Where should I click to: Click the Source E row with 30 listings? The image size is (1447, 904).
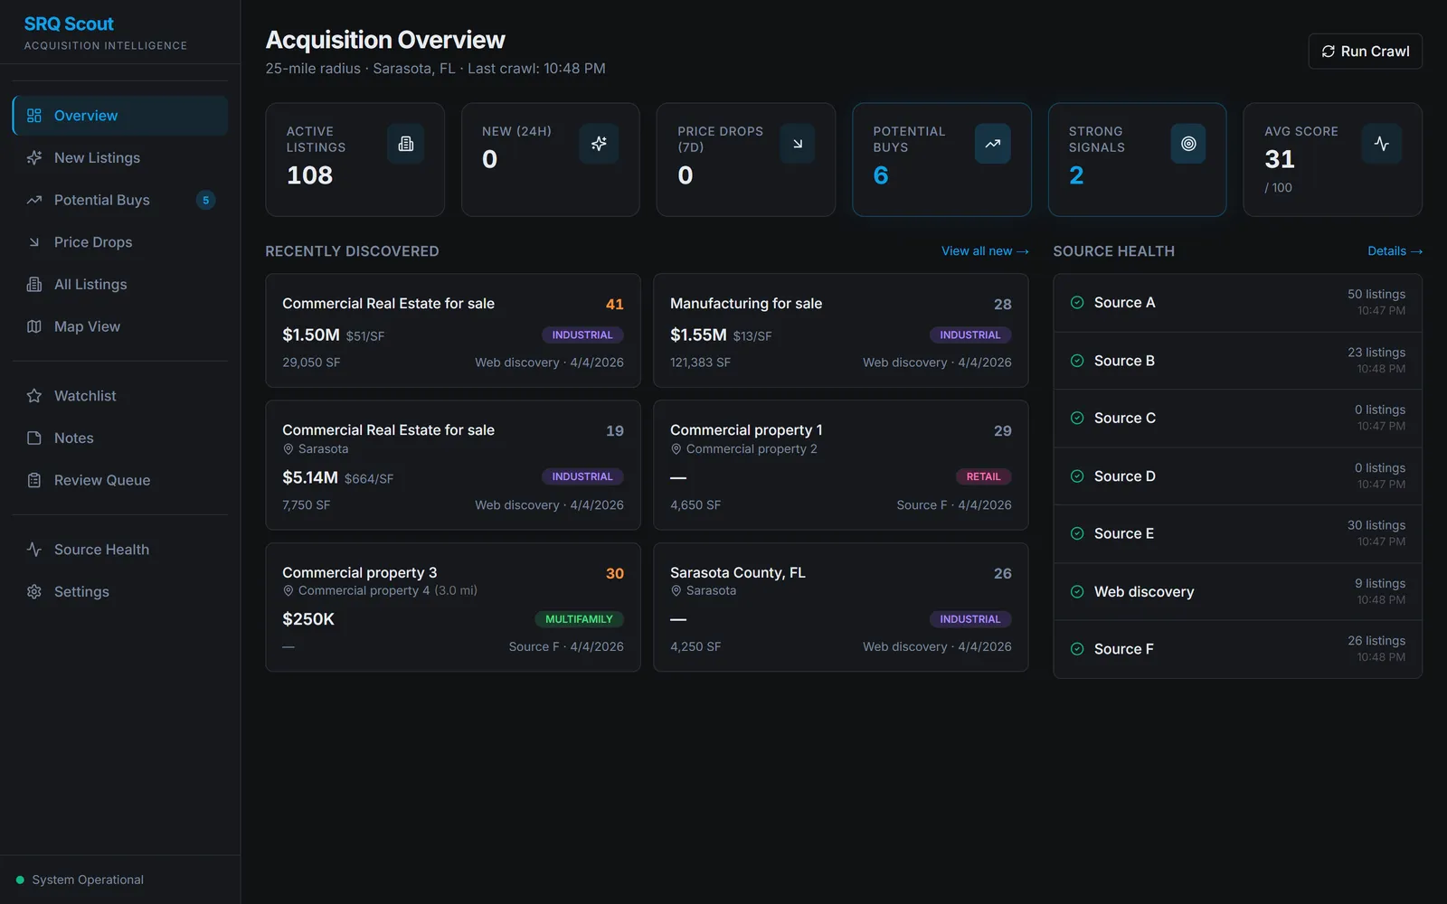(x=1237, y=533)
